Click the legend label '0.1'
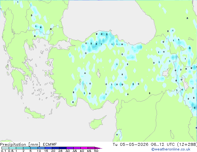The height and width of the screenshot is (152, 197). click(3, 151)
